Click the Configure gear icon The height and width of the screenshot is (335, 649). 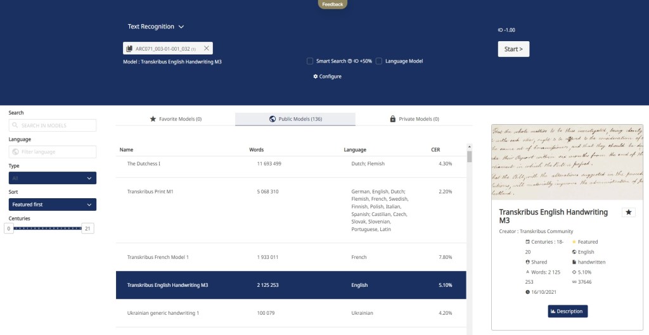pyautogui.click(x=316, y=77)
